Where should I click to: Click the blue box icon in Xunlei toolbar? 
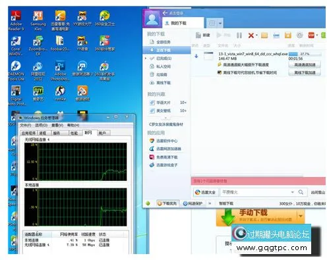276,36
